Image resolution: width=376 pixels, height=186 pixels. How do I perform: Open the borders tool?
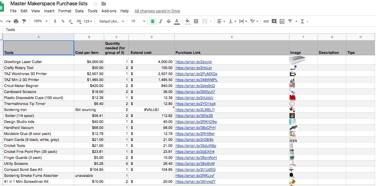click(196, 21)
